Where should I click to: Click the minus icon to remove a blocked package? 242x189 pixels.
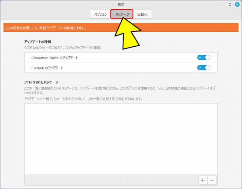click(x=212, y=180)
